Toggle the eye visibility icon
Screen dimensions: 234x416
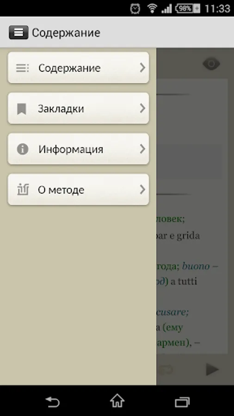click(211, 64)
